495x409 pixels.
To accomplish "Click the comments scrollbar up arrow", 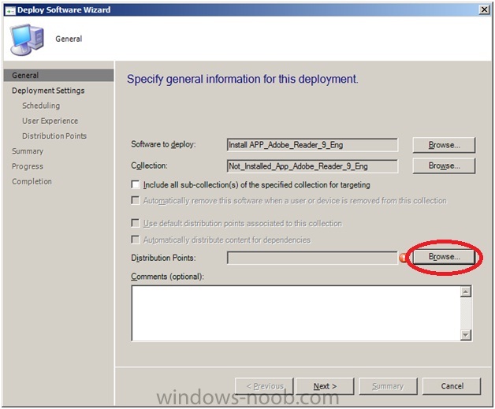I will point(466,292).
